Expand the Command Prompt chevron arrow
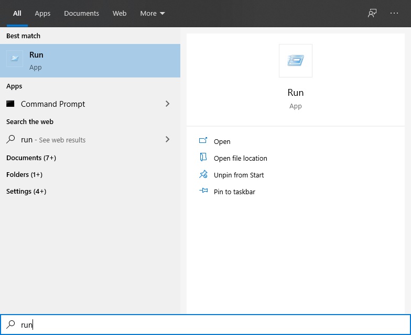Viewport: 411px width, 335px height. [x=167, y=104]
